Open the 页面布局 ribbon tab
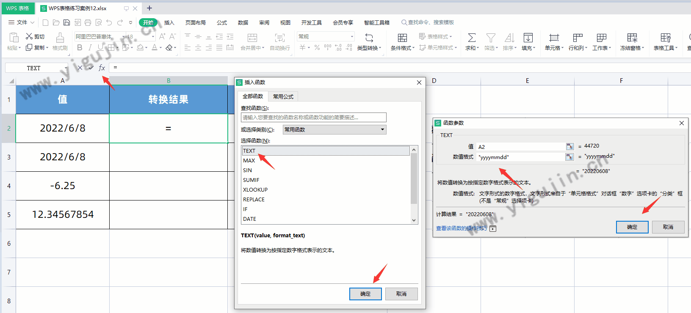The width and height of the screenshot is (691, 313). 196,22
